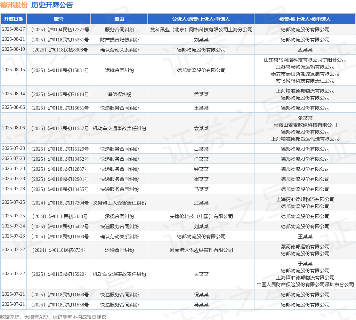Image resolution: width=356 pixels, height=320 pixels.
Task: Click the 义务帮工人受害责任纠纷 cell
Action: pyautogui.click(x=120, y=203)
